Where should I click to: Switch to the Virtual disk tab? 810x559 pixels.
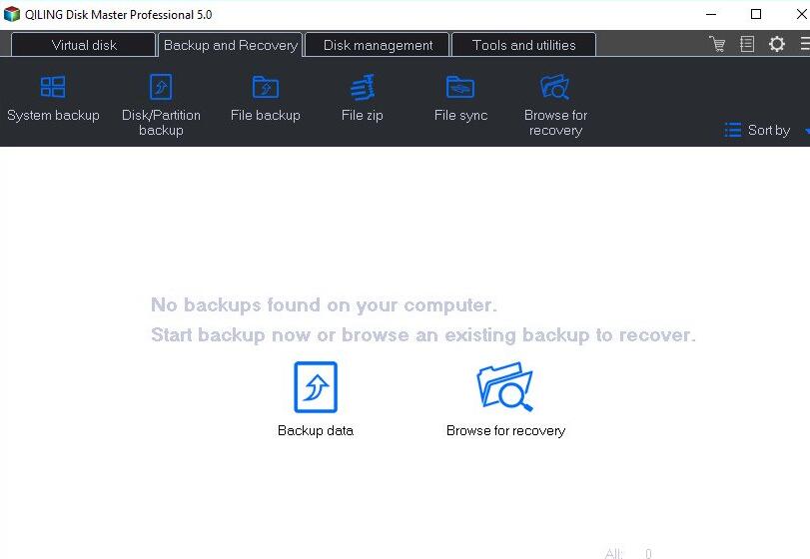[x=83, y=45]
